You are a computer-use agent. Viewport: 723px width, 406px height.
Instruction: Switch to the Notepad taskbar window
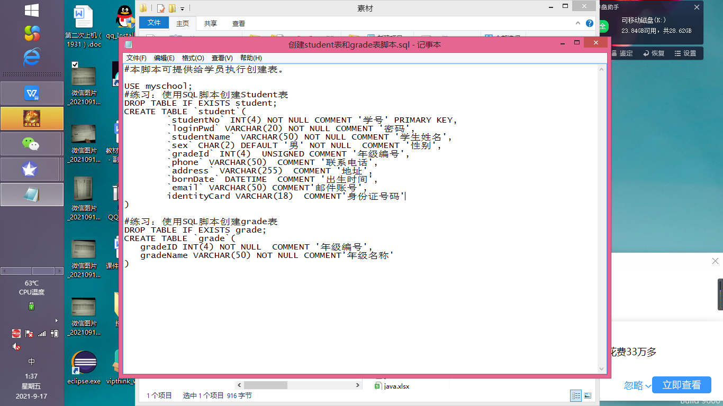click(32, 195)
